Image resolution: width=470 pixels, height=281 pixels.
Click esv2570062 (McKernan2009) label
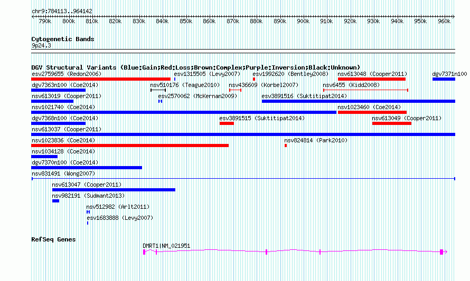(198, 96)
